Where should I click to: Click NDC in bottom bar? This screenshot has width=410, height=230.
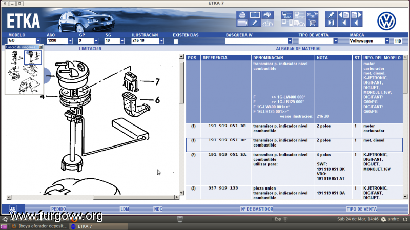coord(158,209)
